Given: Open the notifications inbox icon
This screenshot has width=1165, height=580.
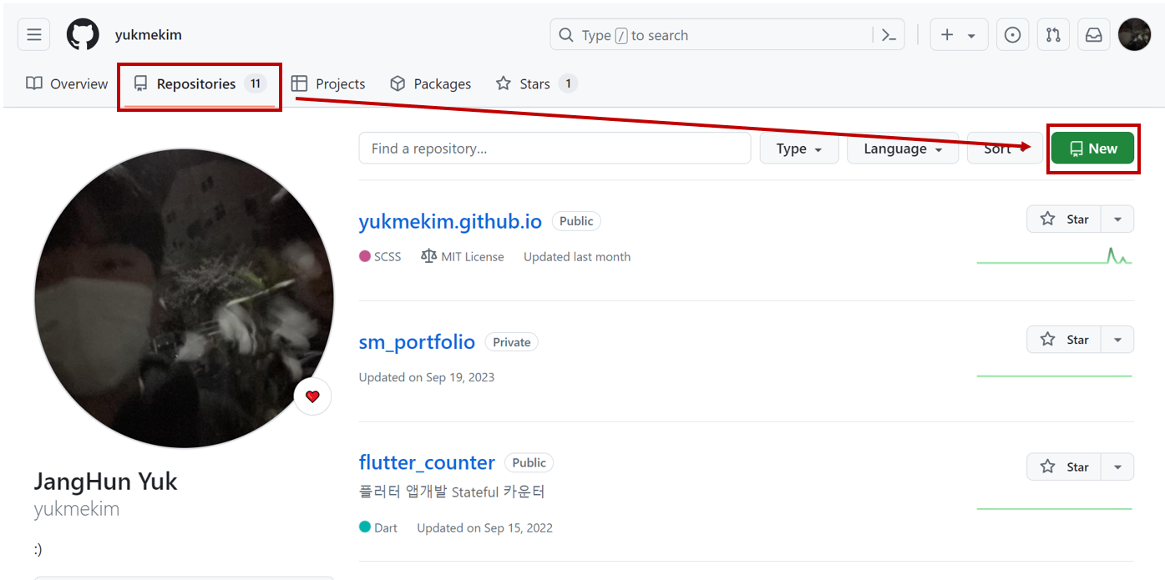Looking at the screenshot, I should coord(1093,35).
